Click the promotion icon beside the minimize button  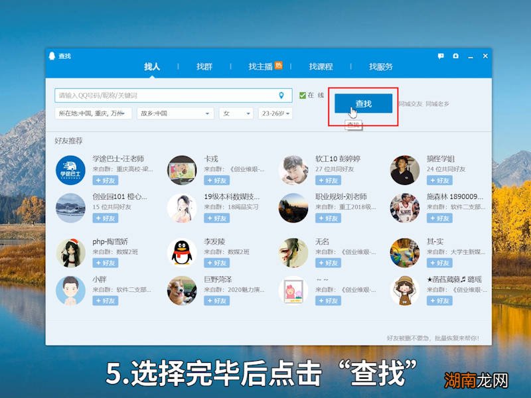pyautogui.click(x=455, y=56)
